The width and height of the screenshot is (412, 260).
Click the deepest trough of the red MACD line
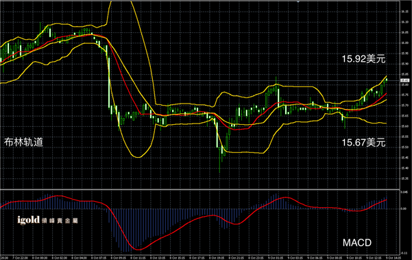(138, 249)
